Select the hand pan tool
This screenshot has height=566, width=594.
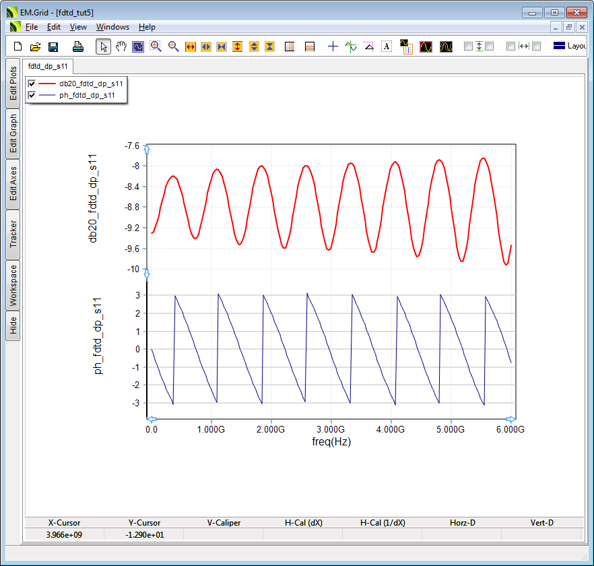point(121,46)
